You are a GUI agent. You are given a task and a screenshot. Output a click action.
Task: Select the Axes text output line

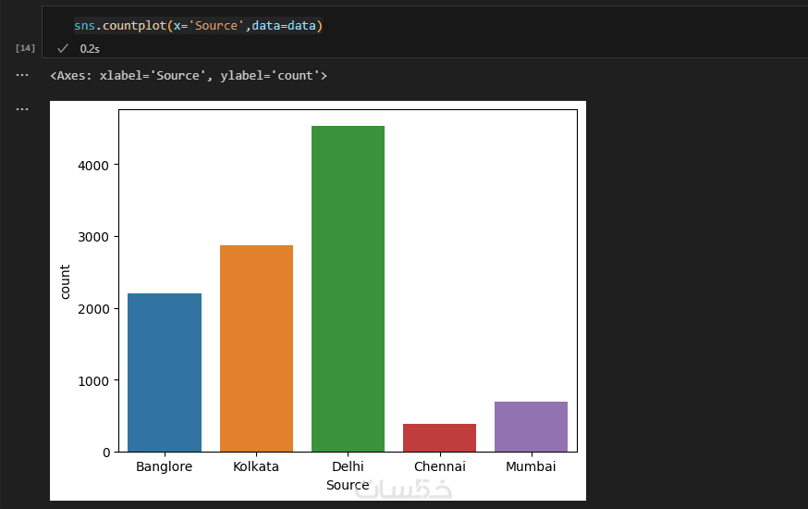[189, 75]
